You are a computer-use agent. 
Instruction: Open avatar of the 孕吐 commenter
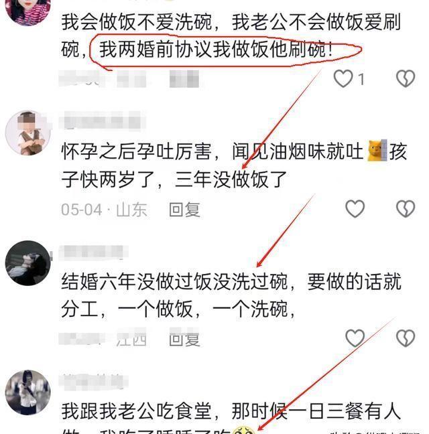point(27,133)
